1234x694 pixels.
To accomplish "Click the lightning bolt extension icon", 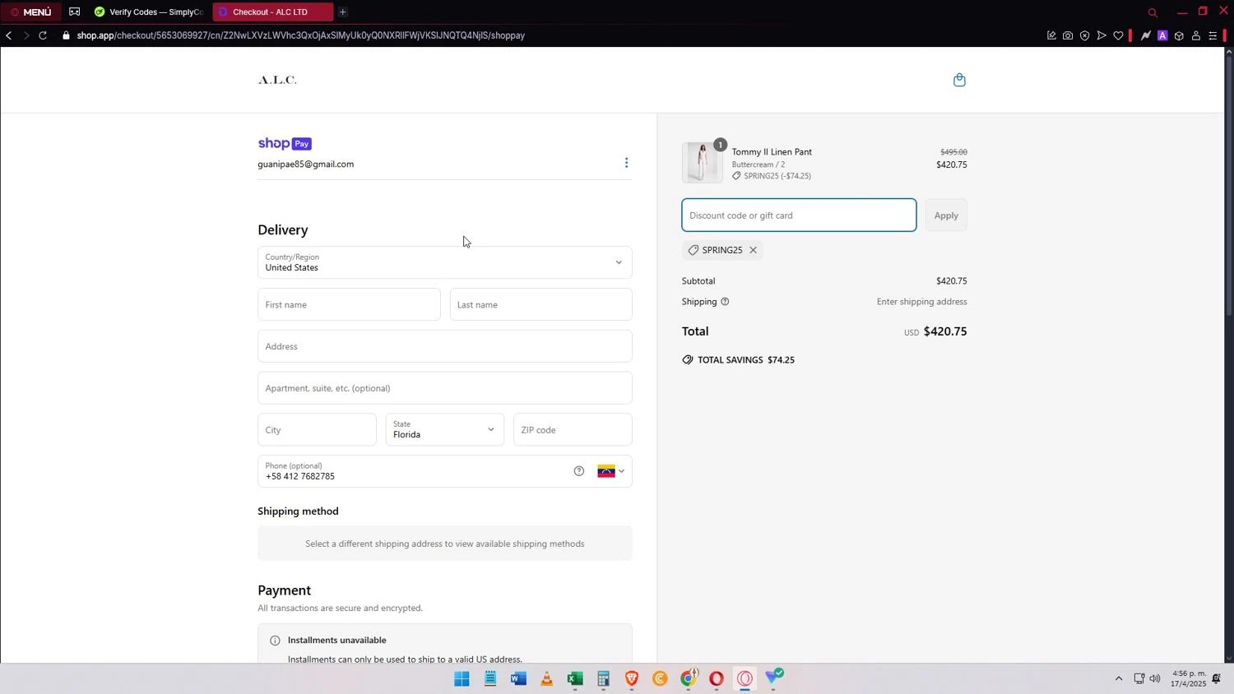I will click(x=1146, y=35).
